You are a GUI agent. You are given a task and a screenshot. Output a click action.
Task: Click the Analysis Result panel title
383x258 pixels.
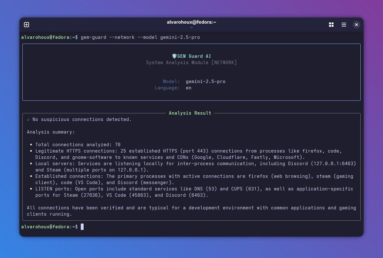pos(190,113)
